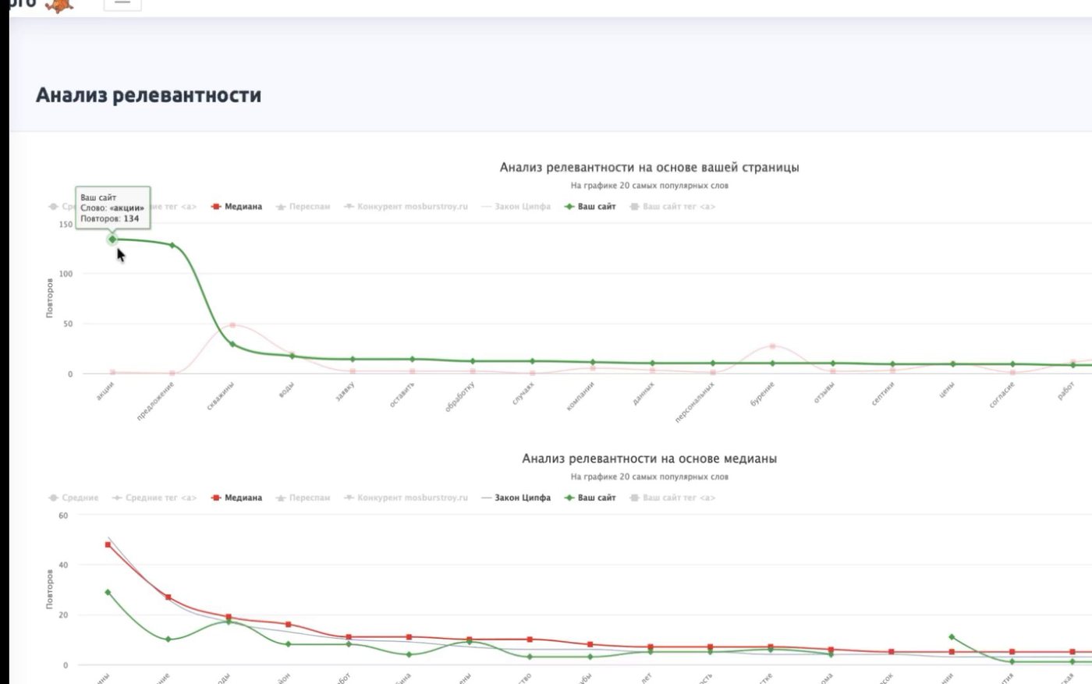
Task: Open the hamburger menu at the top
Action: click(122, 2)
